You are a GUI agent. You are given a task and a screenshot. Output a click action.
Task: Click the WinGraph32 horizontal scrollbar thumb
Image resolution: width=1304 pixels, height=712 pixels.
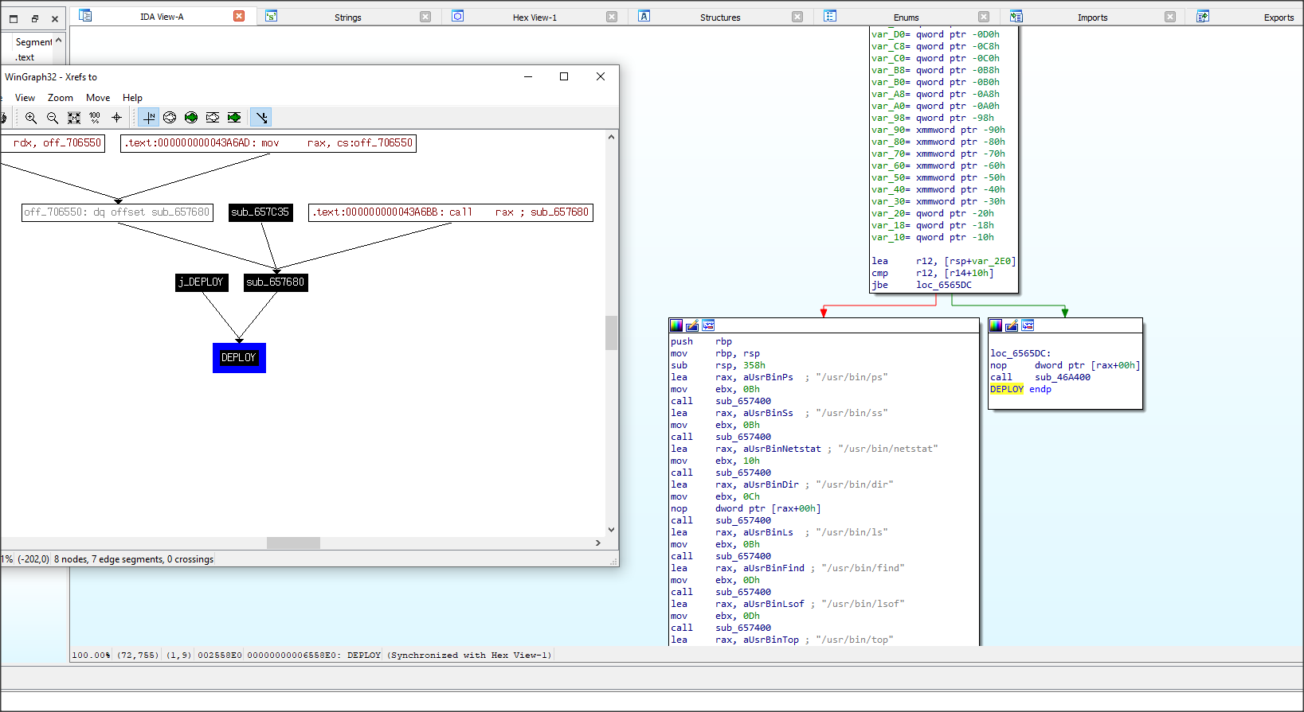pos(293,543)
